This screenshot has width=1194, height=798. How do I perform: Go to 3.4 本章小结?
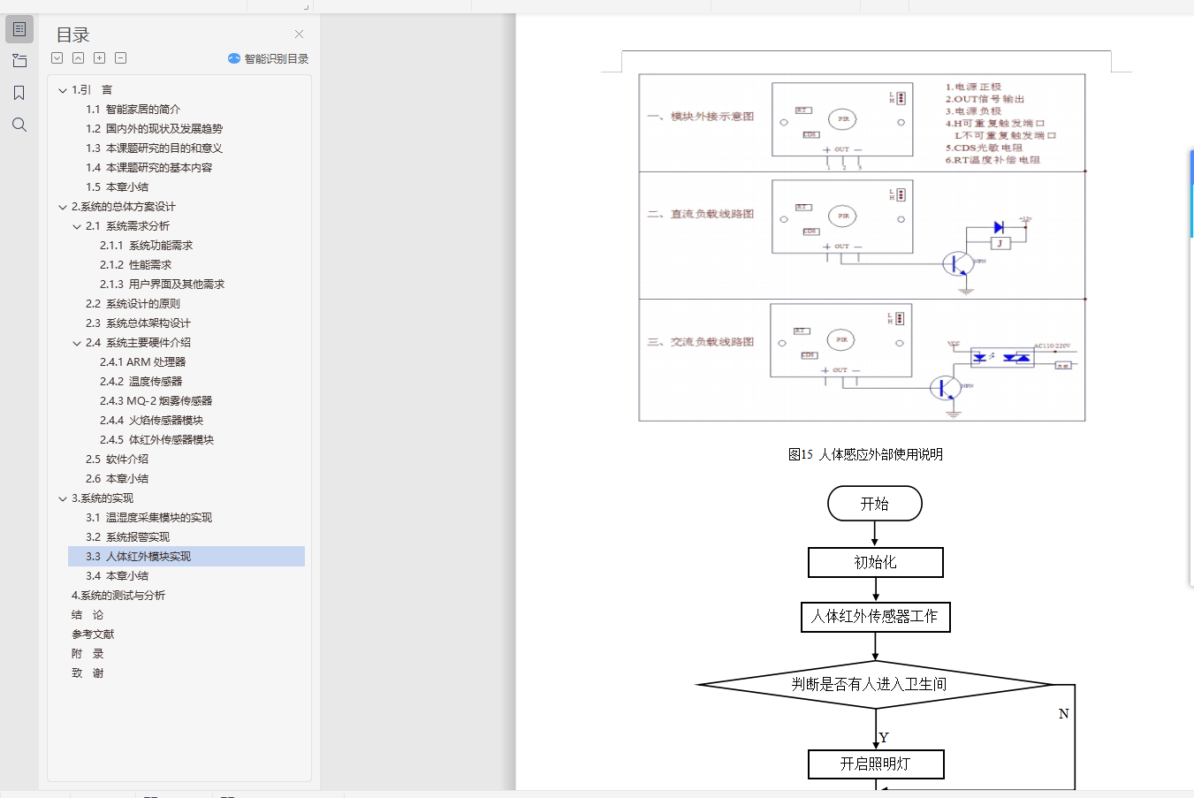(117, 576)
